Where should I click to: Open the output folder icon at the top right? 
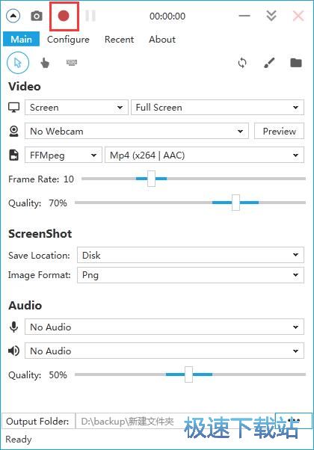(x=296, y=63)
